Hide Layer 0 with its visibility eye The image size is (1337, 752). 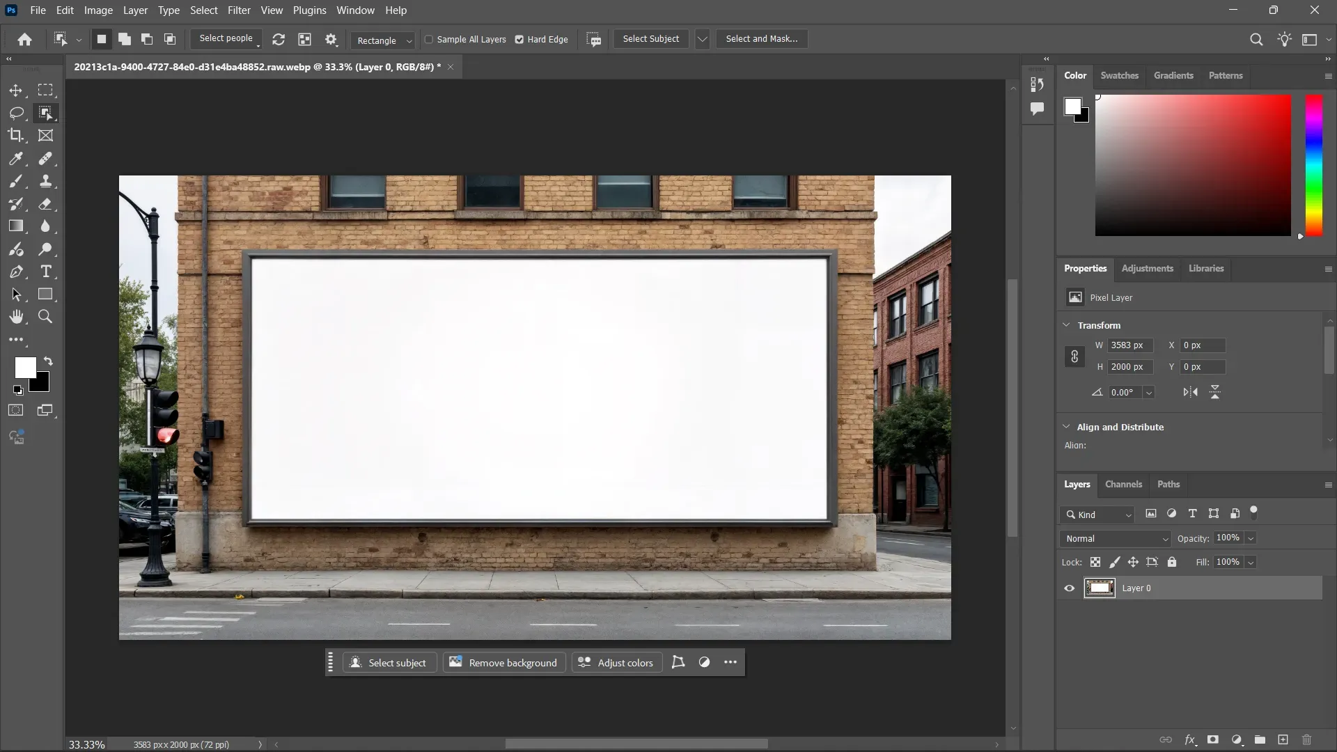1068,588
